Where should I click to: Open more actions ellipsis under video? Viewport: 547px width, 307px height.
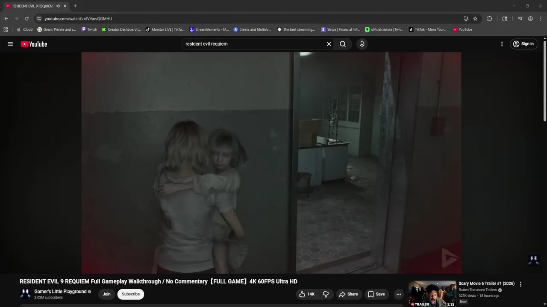(x=399, y=294)
